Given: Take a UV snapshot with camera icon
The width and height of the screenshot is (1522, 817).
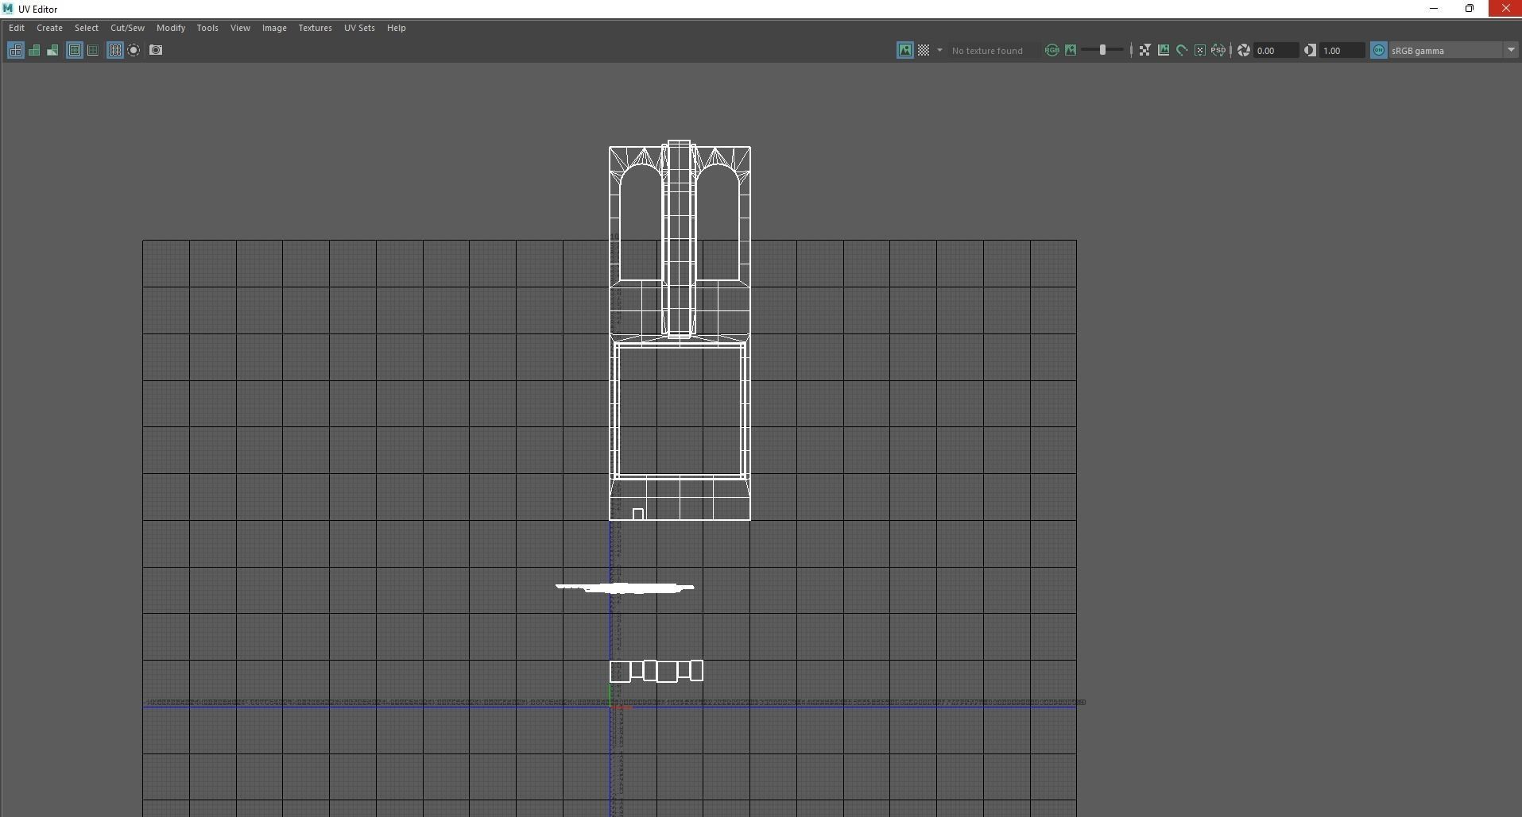Looking at the screenshot, I should pos(156,50).
